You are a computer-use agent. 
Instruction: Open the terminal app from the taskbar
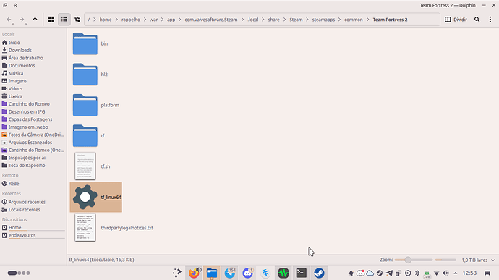pyautogui.click(x=301, y=273)
